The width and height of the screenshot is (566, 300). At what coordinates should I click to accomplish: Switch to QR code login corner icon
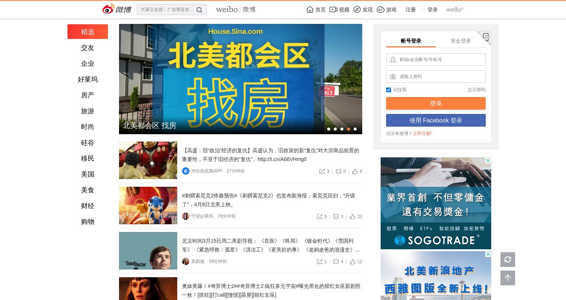(x=486, y=37)
